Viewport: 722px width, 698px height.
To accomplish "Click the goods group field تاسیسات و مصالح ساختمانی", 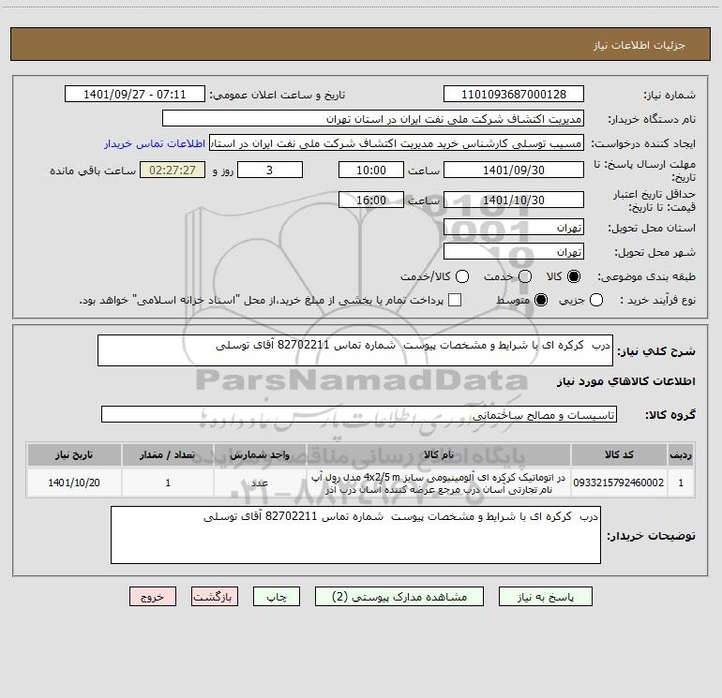I will pos(359,414).
